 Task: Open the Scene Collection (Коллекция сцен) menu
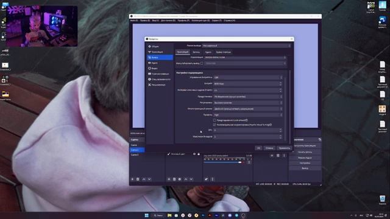(x=200, y=21)
